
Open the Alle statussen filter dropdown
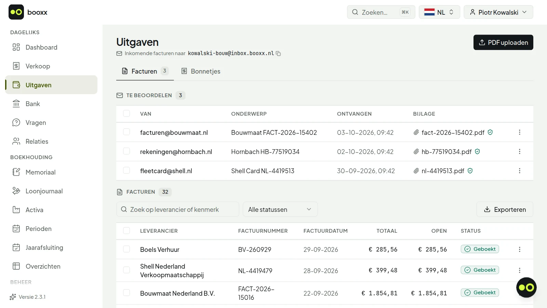pos(280,209)
